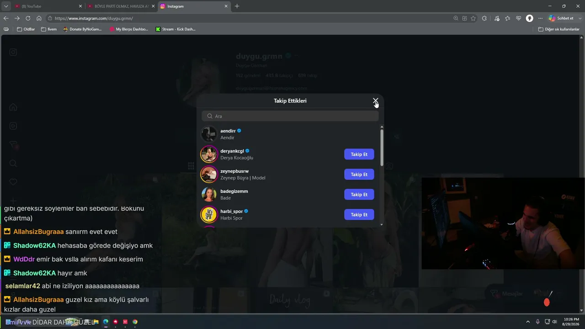
Task: Click the Instagram URL address bar
Action: point(251,18)
